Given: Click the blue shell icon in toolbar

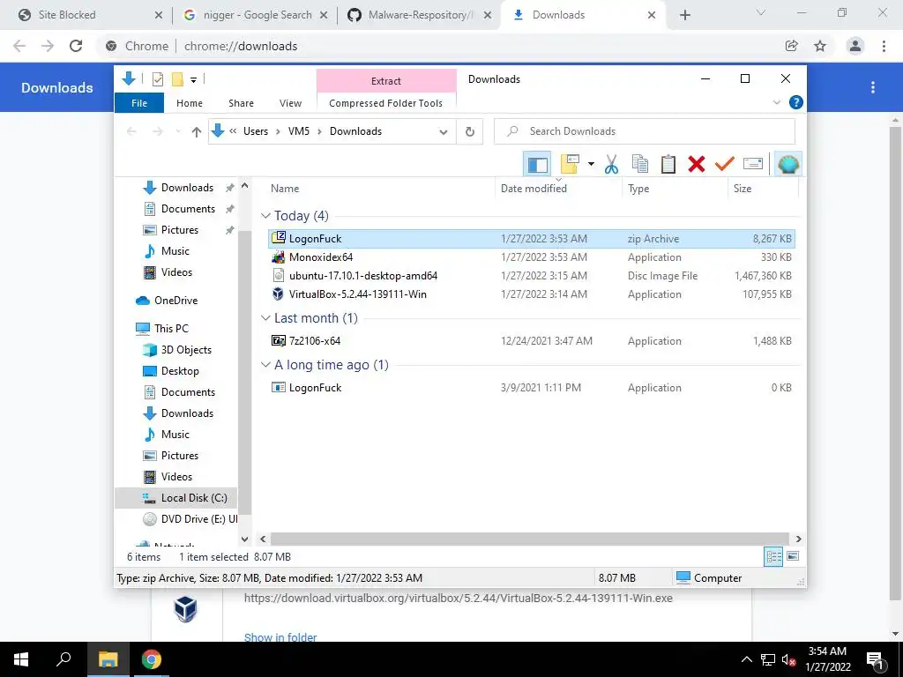Looking at the screenshot, I should coord(787,164).
